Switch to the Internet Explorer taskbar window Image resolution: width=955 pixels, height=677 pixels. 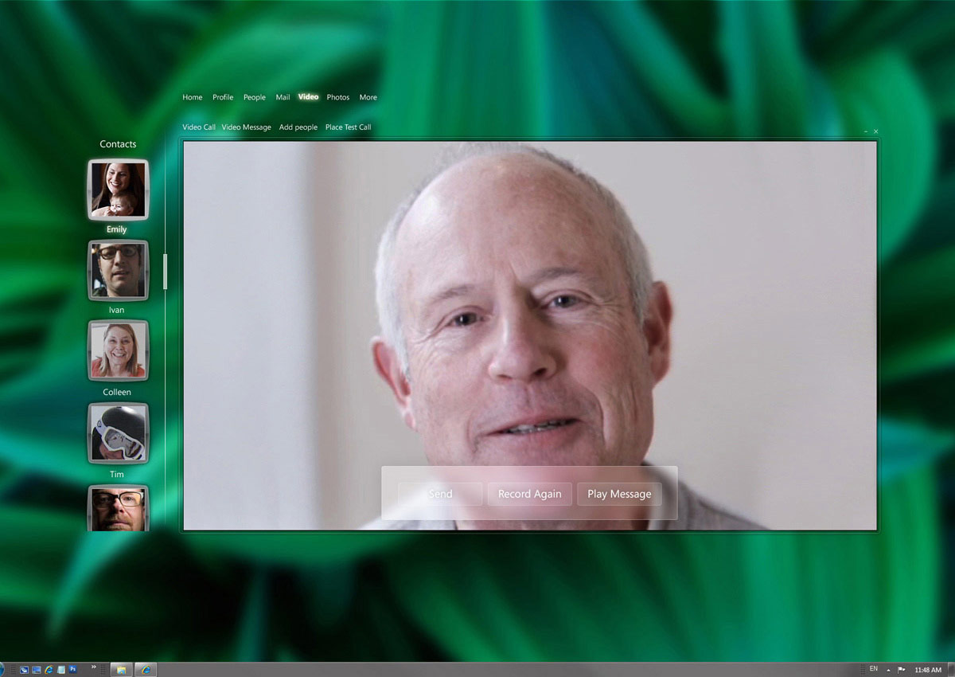(x=146, y=670)
